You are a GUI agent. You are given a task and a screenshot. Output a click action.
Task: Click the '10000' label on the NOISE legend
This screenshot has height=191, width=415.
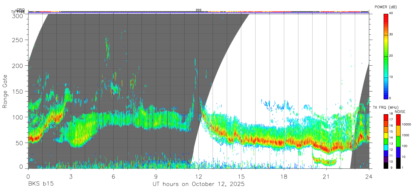tap(406, 124)
